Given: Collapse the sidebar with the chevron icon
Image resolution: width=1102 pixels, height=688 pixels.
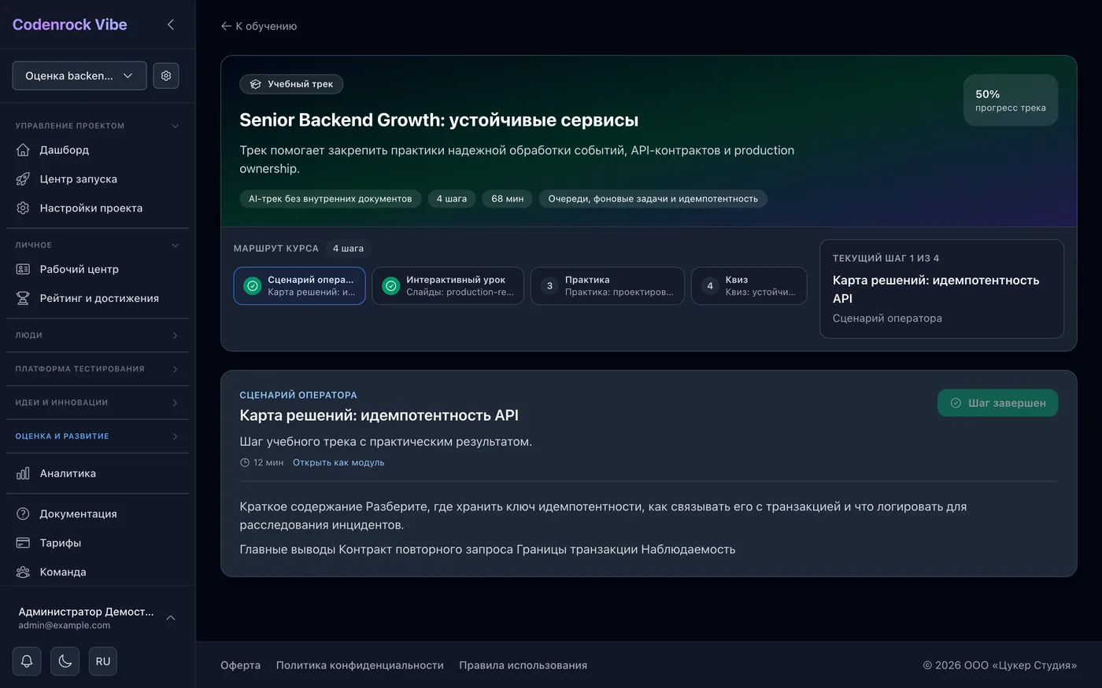Looking at the screenshot, I should coord(171,24).
